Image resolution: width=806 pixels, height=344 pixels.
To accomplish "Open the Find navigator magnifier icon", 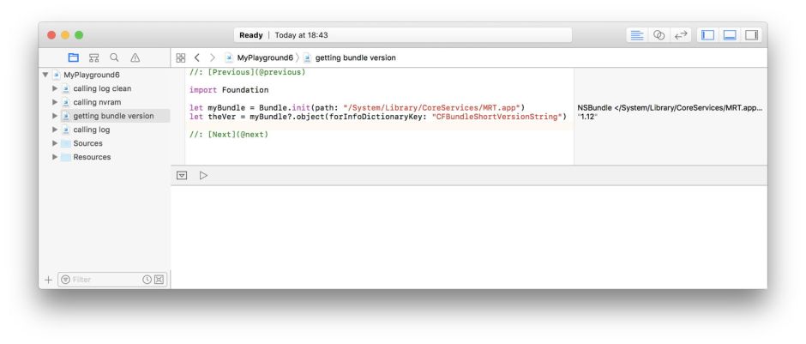I will click(114, 57).
